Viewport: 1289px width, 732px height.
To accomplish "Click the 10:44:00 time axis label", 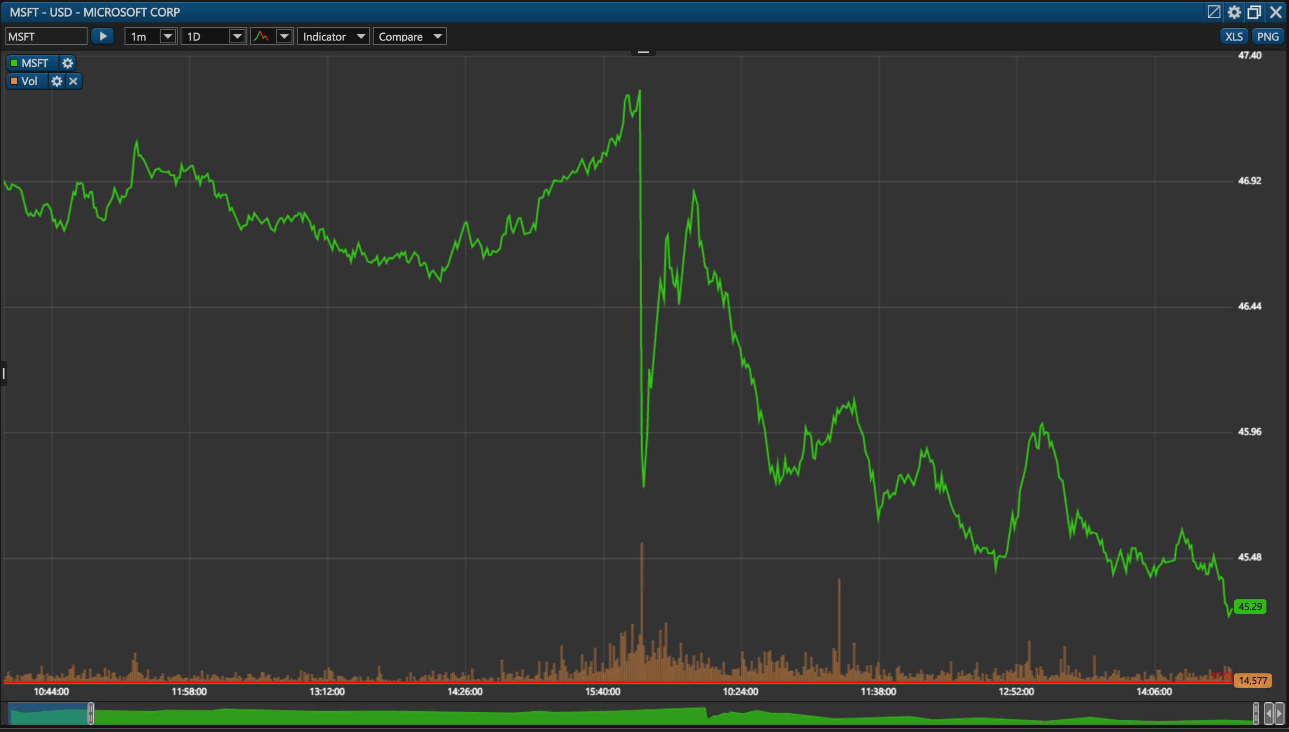I will [x=51, y=692].
